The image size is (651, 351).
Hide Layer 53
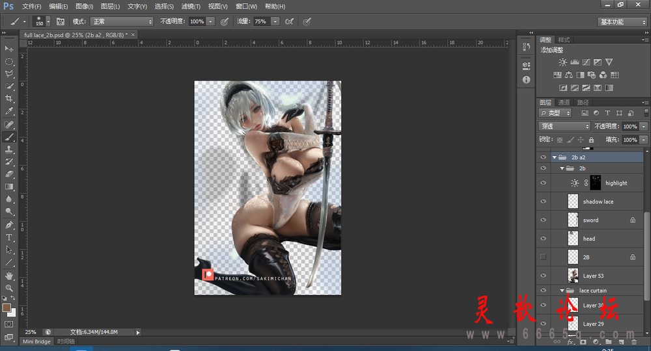click(543, 276)
